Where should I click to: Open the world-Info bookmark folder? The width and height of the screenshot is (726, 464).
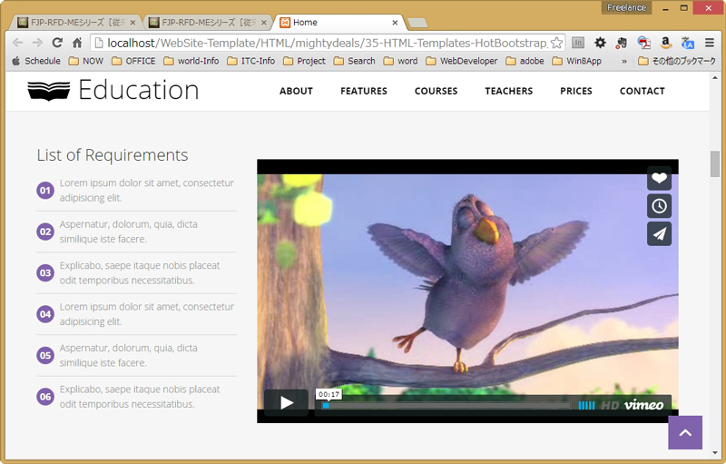coord(191,61)
